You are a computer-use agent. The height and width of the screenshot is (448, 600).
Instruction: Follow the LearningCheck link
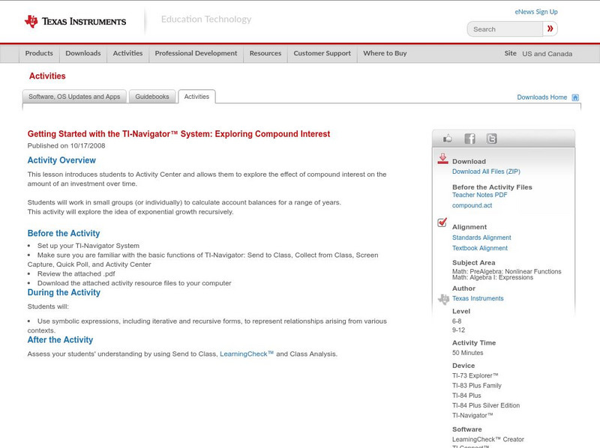pyautogui.click(x=247, y=354)
